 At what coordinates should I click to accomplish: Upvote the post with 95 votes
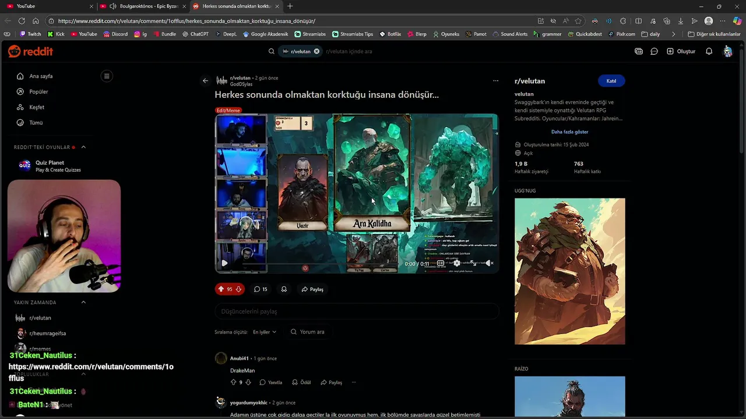click(x=221, y=289)
